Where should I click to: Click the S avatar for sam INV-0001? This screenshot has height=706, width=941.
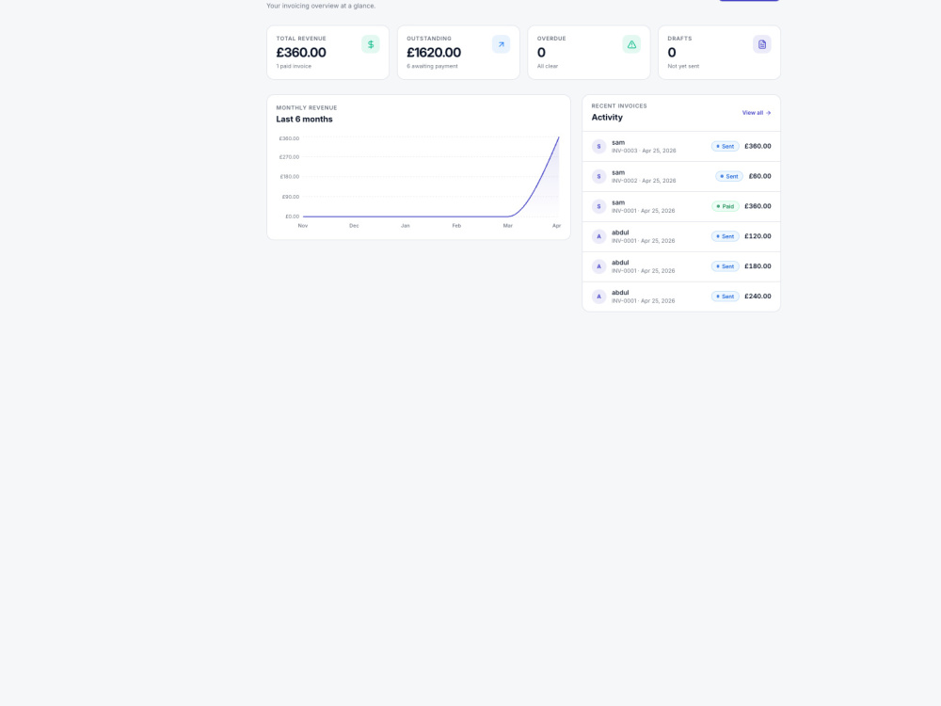598,206
